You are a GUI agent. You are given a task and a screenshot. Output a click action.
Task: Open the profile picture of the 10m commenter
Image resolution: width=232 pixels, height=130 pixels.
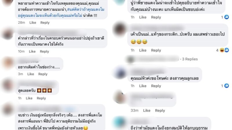point(8,34)
